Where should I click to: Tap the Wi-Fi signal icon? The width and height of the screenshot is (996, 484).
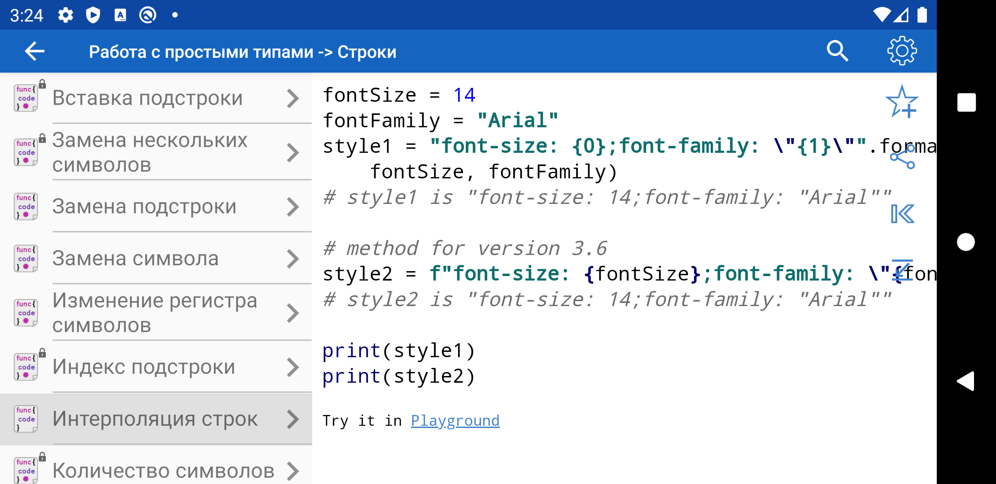click(x=881, y=15)
